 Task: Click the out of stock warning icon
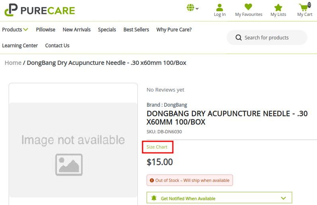(152, 180)
